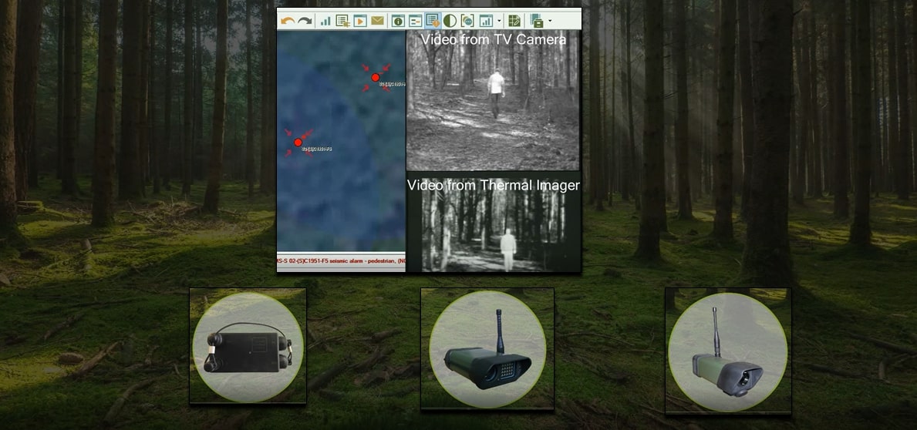Click the grid edit pencil icon
This screenshot has height=430, width=917.
click(x=514, y=21)
